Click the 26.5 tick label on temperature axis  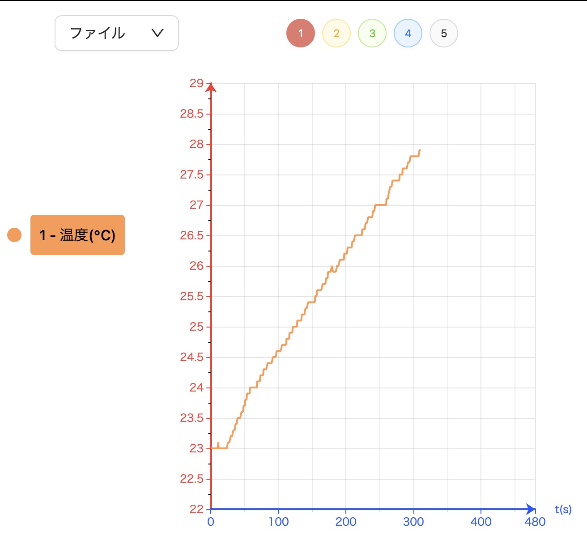click(x=191, y=235)
